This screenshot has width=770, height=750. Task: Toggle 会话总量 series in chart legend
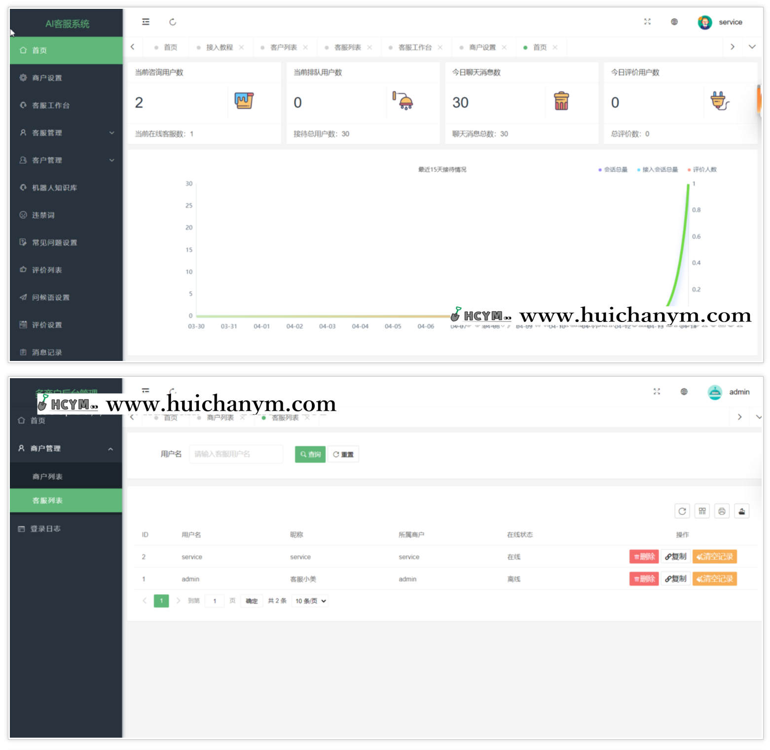pos(613,170)
